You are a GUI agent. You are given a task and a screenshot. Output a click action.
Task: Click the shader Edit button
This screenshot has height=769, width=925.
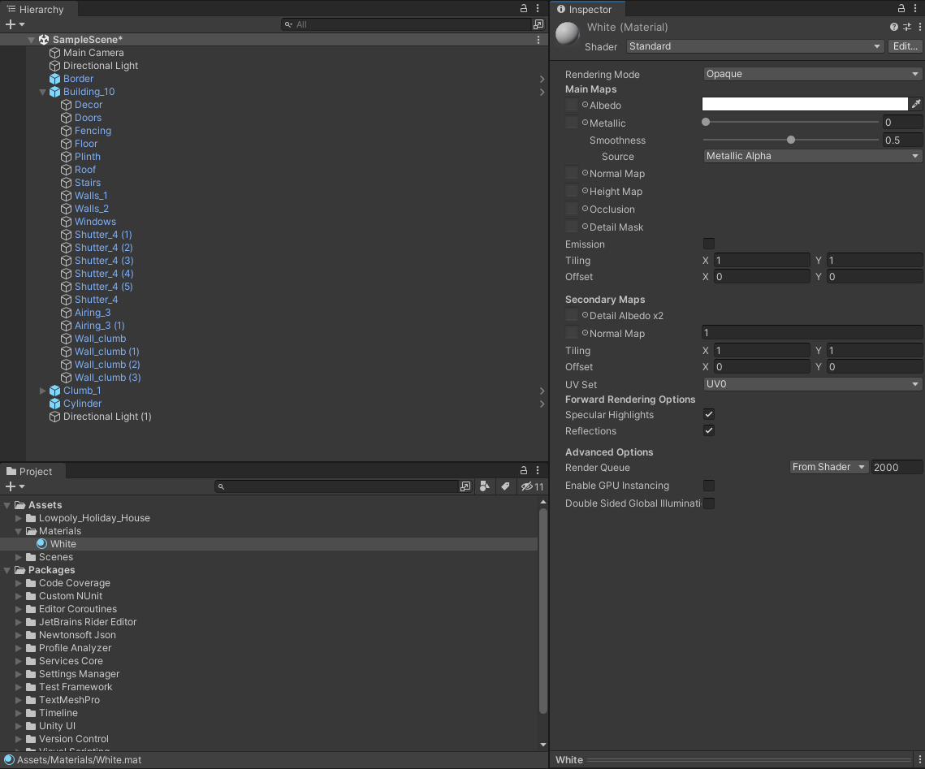pyautogui.click(x=905, y=46)
